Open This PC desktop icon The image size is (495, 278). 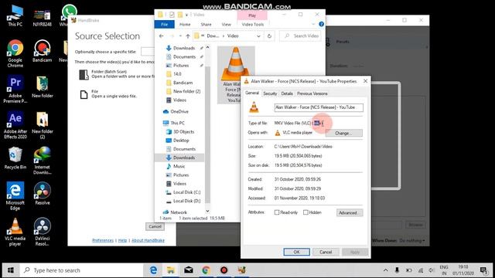point(15,15)
